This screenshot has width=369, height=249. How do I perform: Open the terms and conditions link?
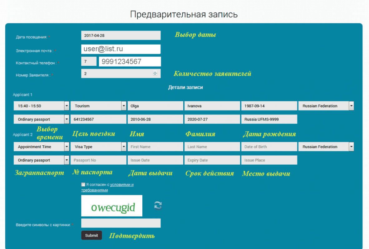(x=121, y=185)
